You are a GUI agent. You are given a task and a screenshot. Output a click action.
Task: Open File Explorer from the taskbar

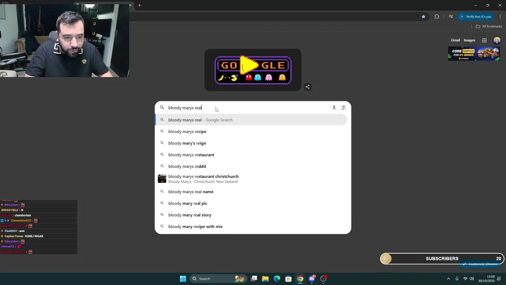[265, 279]
